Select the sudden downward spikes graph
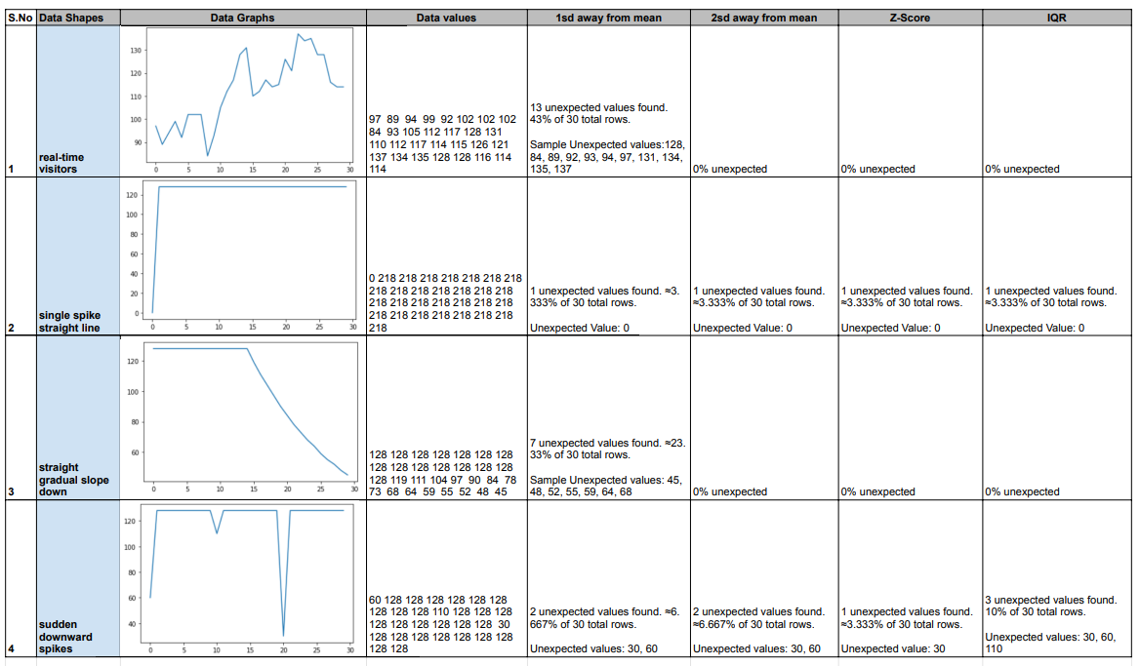Viewport: 1140px width, 666px height. (x=244, y=579)
